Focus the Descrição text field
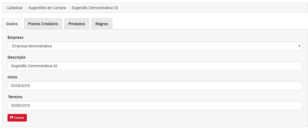This screenshot has width=308, height=129. click(x=155, y=66)
